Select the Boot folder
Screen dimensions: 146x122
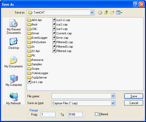32,24
